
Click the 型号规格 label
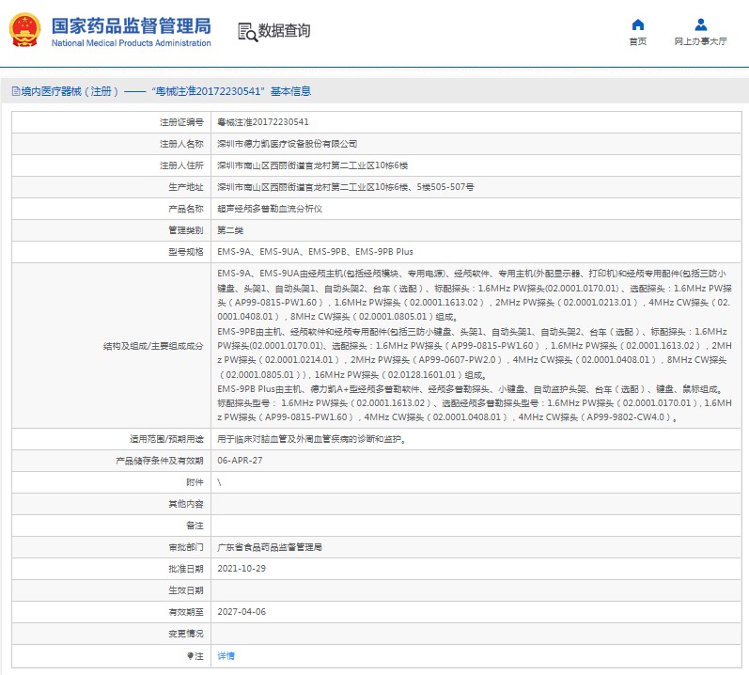[186, 252]
